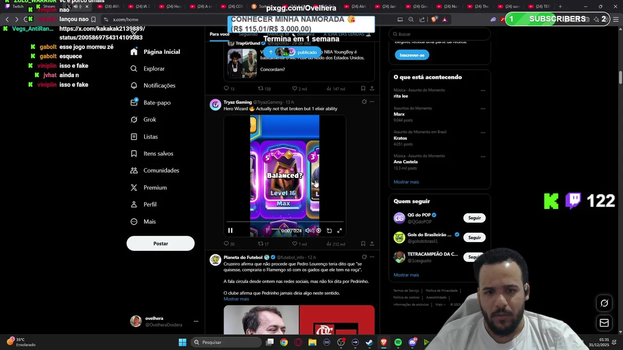Open options for rita lee trend

pyautogui.click(x=483, y=90)
